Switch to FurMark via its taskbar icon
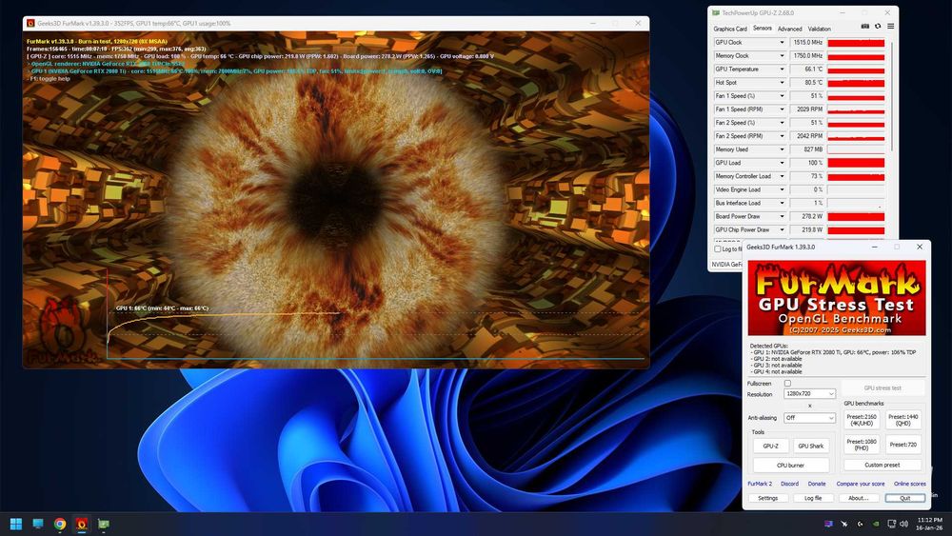The height and width of the screenshot is (536, 952). [x=81, y=524]
